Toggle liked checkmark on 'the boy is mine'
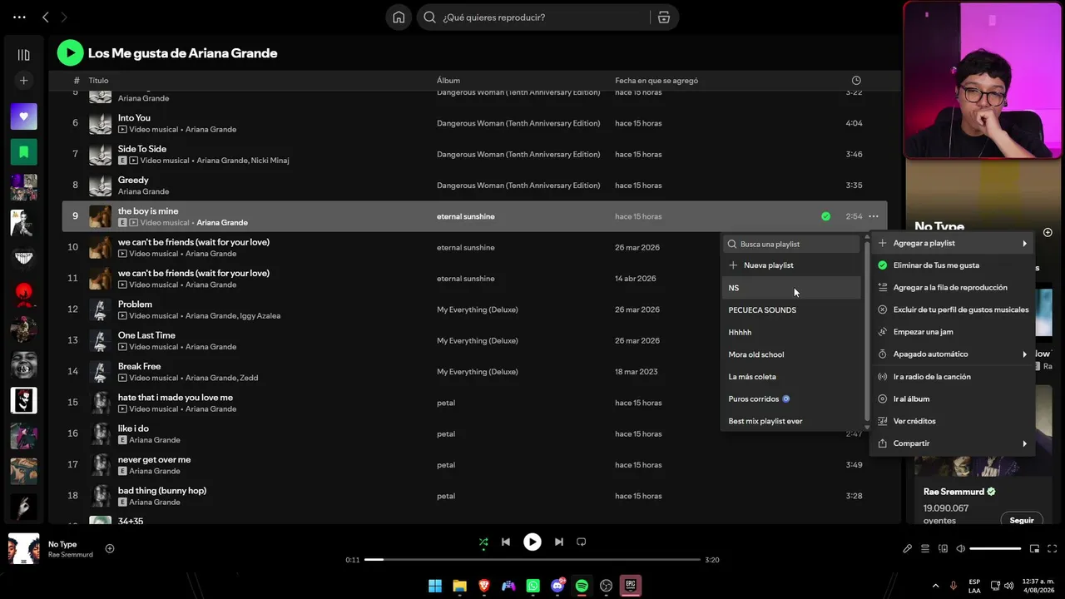The image size is (1065, 599). tap(825, 216)
